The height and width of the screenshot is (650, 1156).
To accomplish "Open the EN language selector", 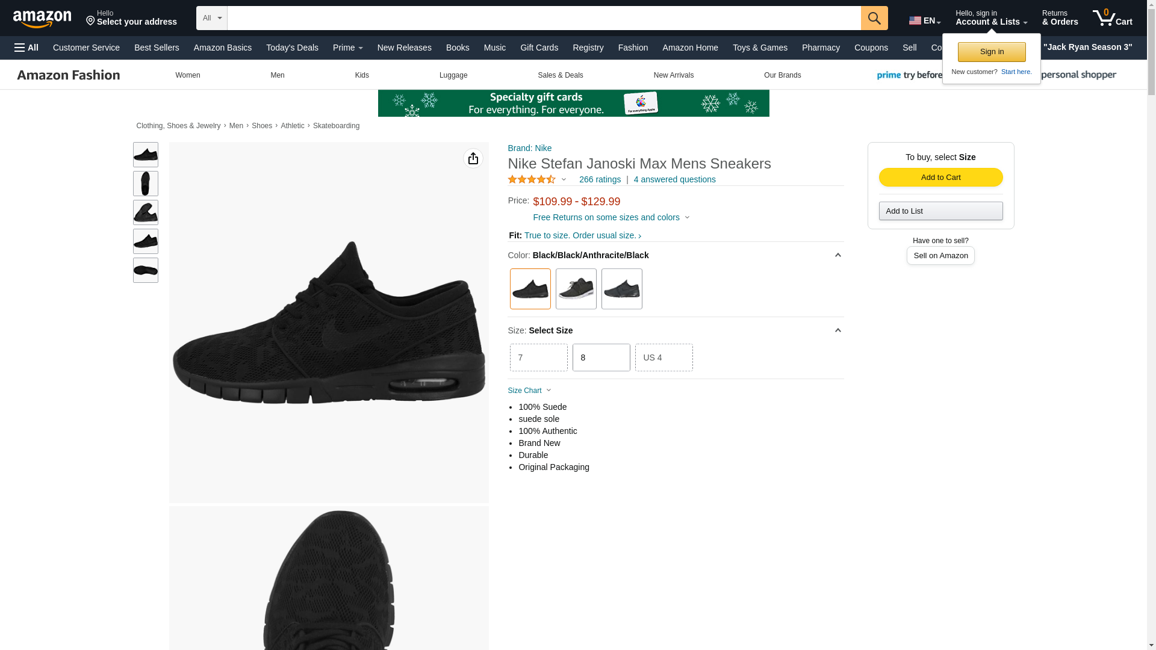I will click(x=924, y=20).
